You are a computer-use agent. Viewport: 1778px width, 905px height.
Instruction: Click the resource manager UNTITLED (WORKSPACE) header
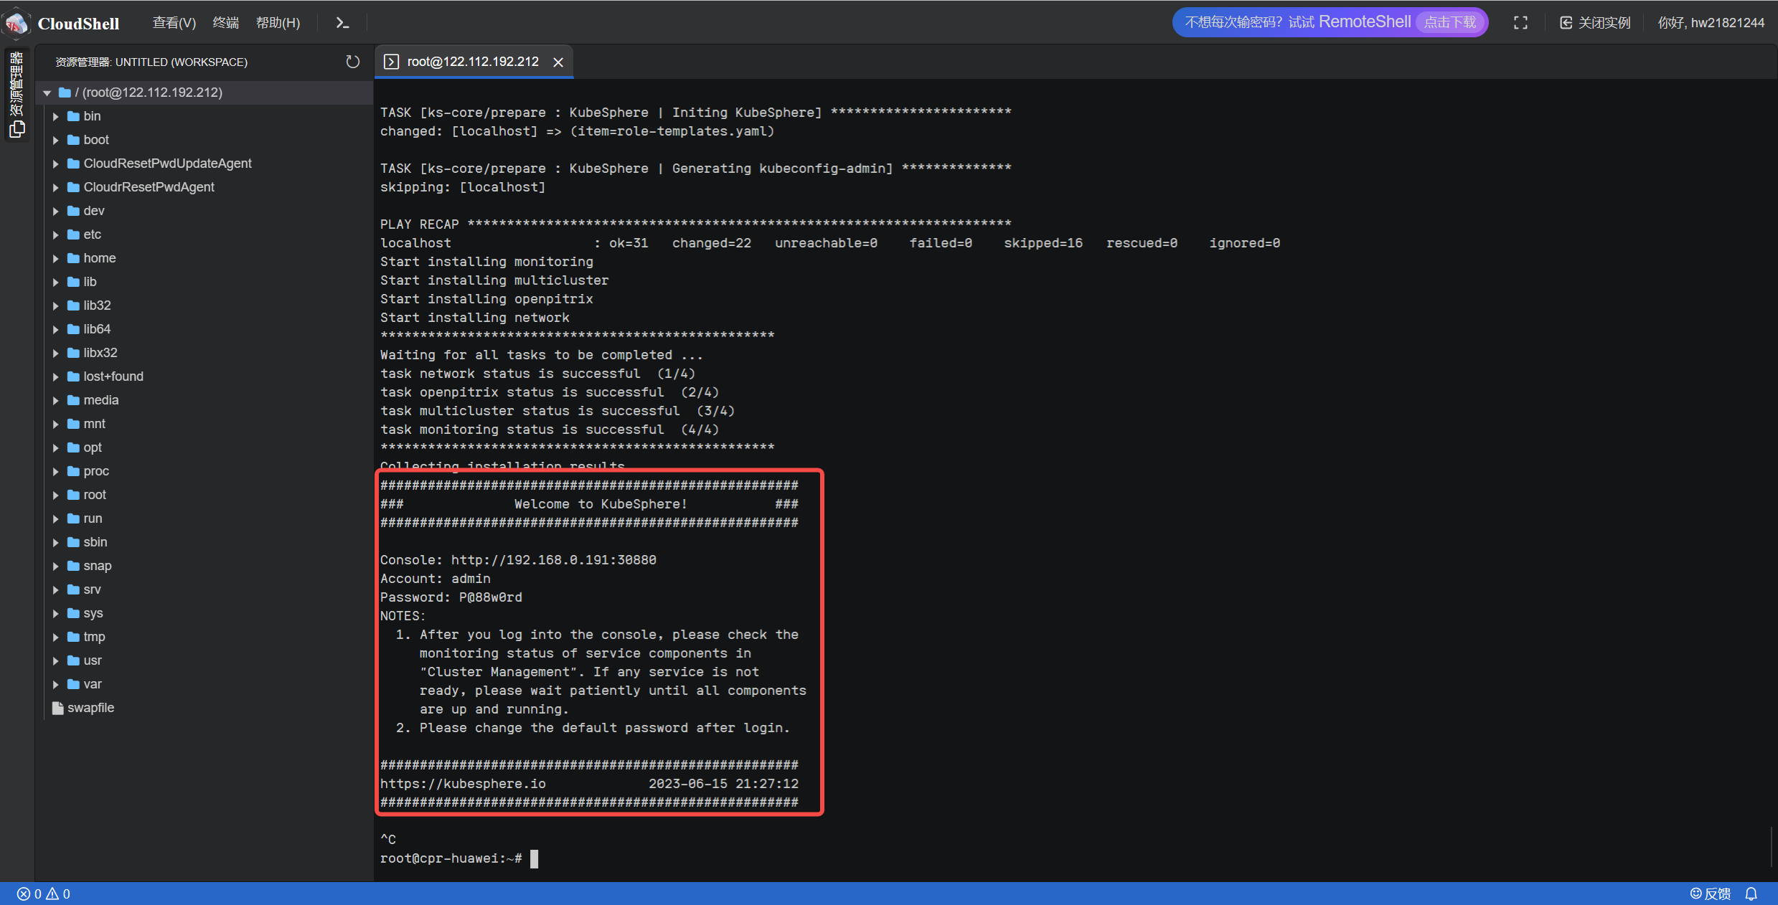151,62
